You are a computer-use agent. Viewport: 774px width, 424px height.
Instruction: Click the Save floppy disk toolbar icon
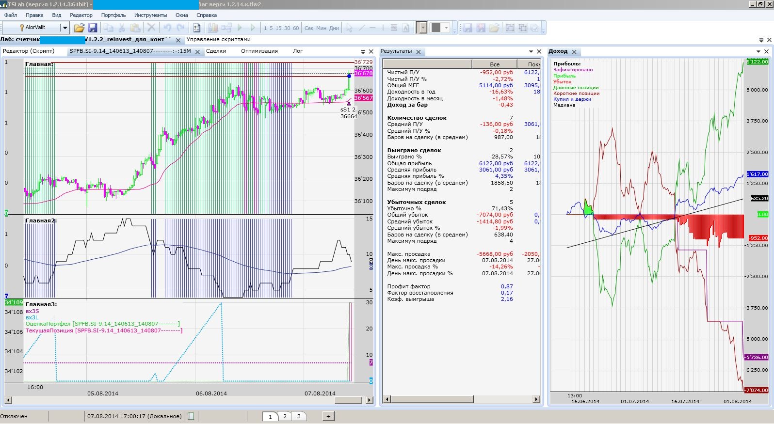93,28
